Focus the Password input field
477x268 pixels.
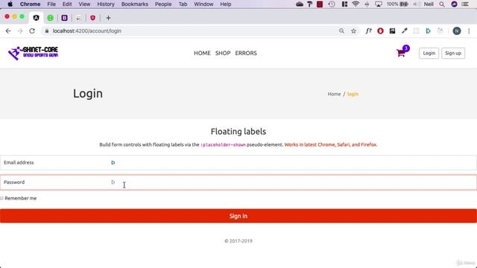(x=238, y=182)
